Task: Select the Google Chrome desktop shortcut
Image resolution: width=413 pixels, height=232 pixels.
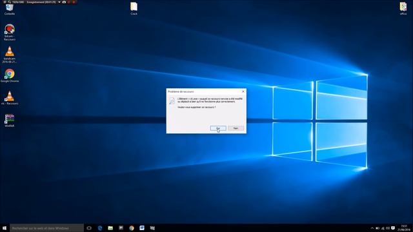Action: pyautogui.click(x=10, y=76)
